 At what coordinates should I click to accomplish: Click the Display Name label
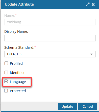click(16, 31)
